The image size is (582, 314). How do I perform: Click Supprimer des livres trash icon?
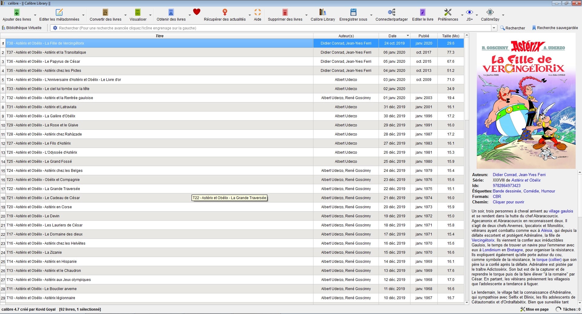(285, 12)
